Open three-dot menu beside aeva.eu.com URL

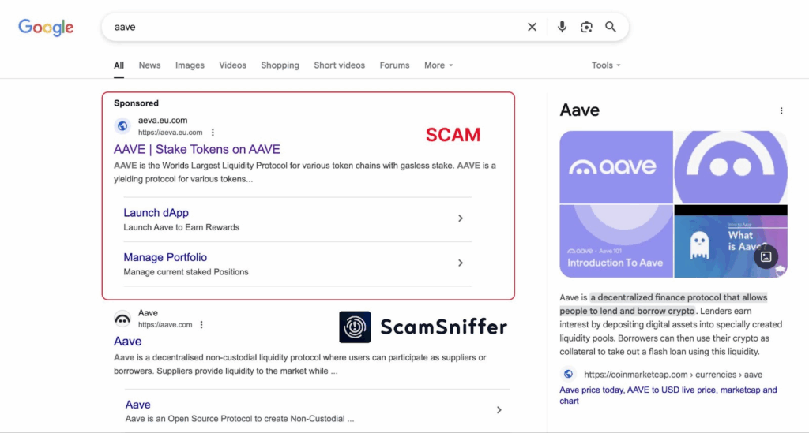[x=213, y=133]
